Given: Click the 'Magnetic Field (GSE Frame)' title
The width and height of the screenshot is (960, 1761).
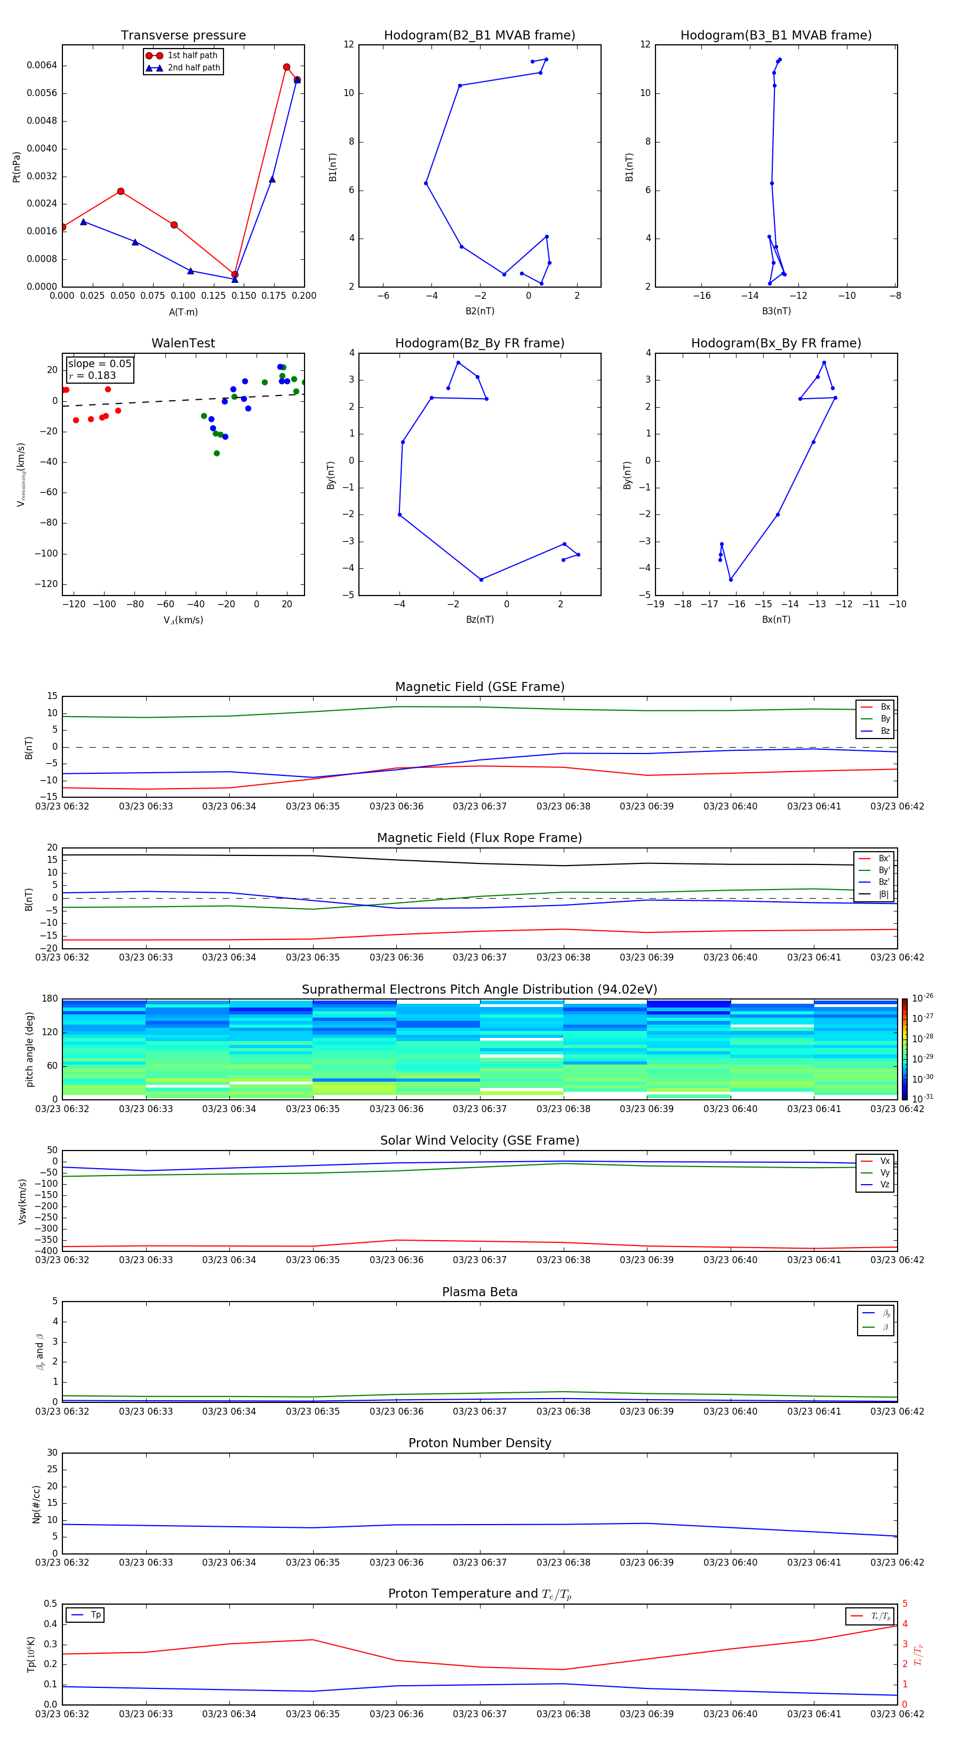Looking at the screenshot, I should pyautogui.click(x=479, y=687).
